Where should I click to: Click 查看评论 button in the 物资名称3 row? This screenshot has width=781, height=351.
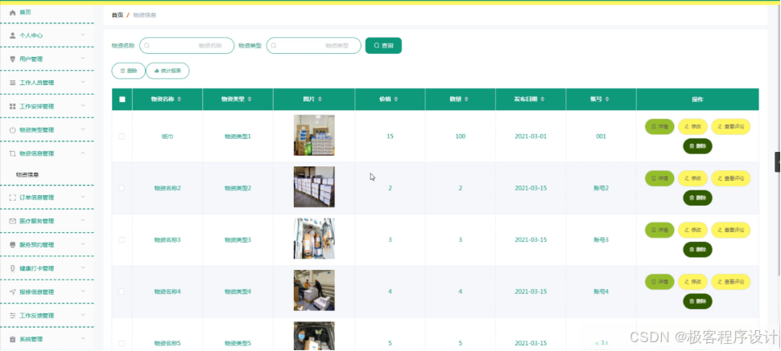[x=731, y=231]
